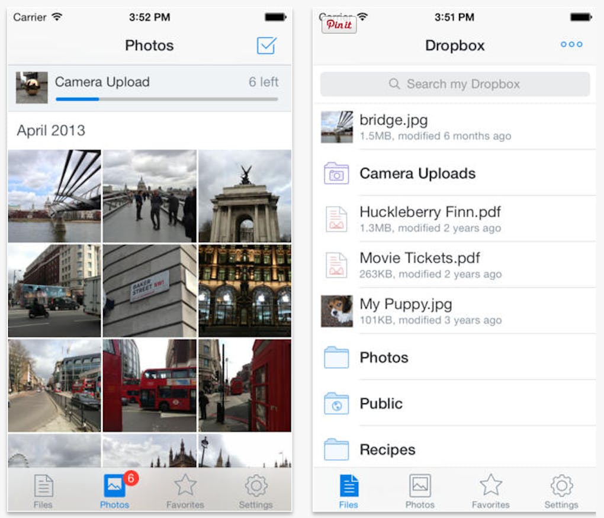Open the Camera Uploads folder
The image size is (604, 518).
tap(417, 173)
